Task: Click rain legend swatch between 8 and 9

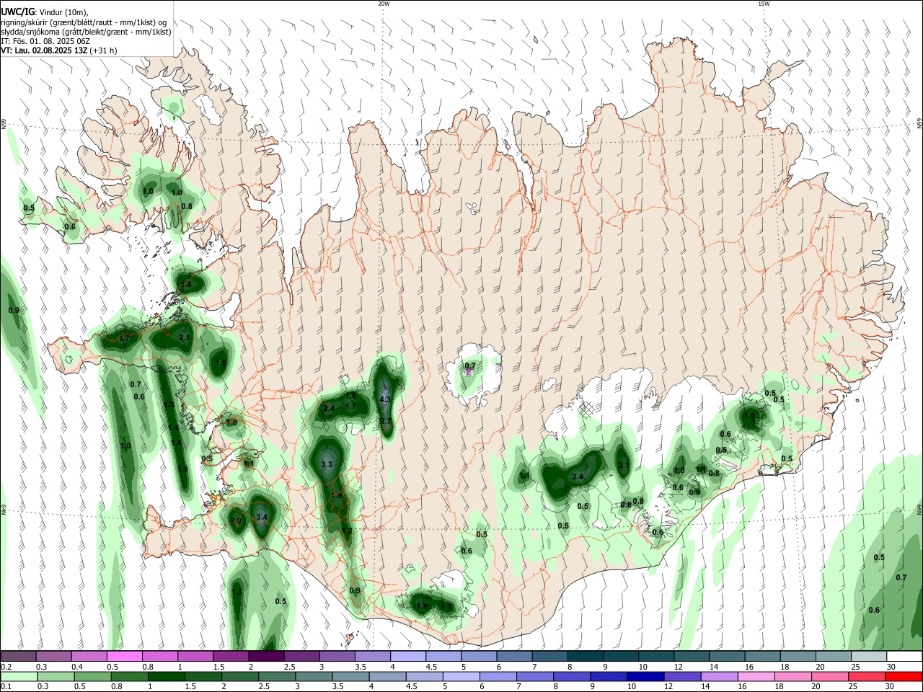Action: [572, 677]
